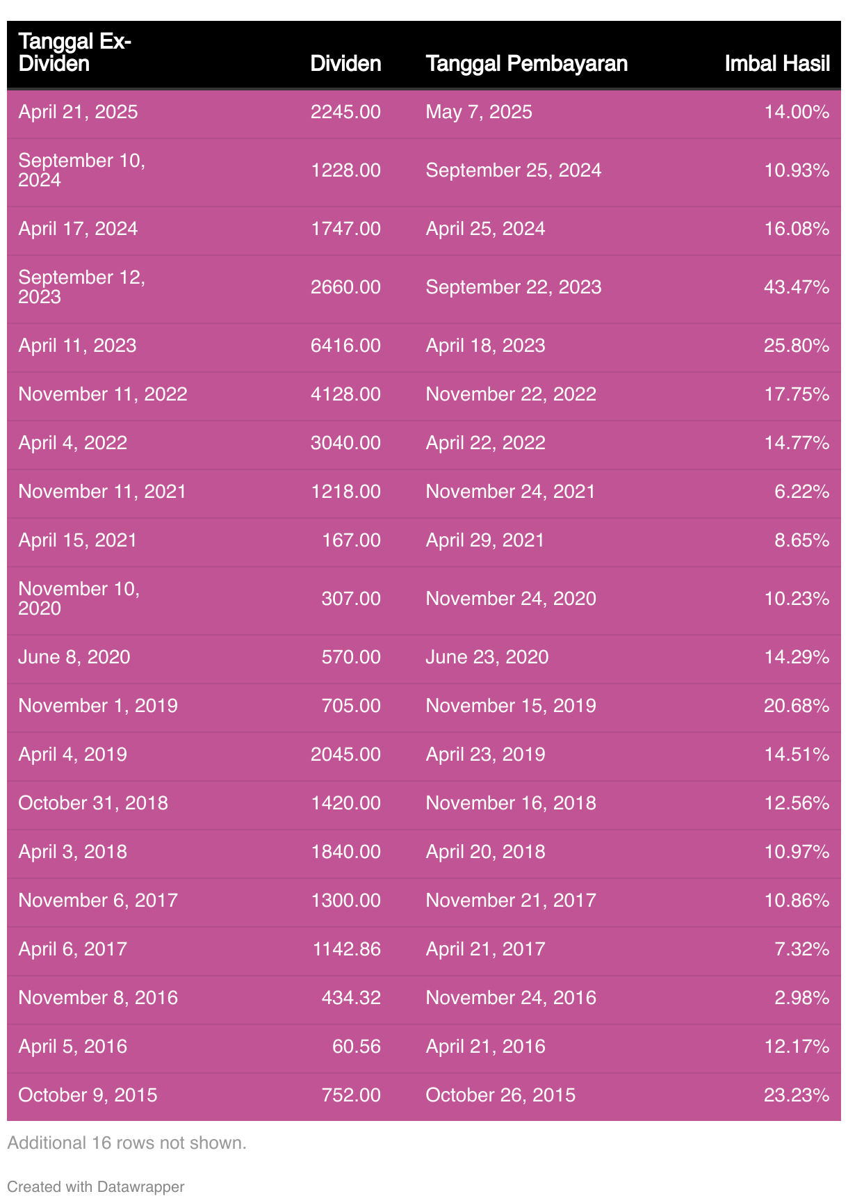Click the 1142.86 dividend value
Image resolution: width=848 pixels, height=1203 pixels.
[345, 949]
